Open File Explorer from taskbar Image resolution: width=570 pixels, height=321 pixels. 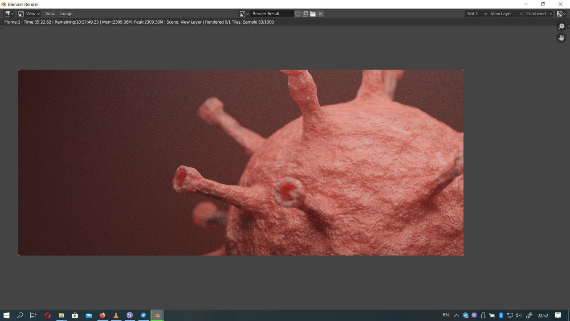(x=61, y=315)
